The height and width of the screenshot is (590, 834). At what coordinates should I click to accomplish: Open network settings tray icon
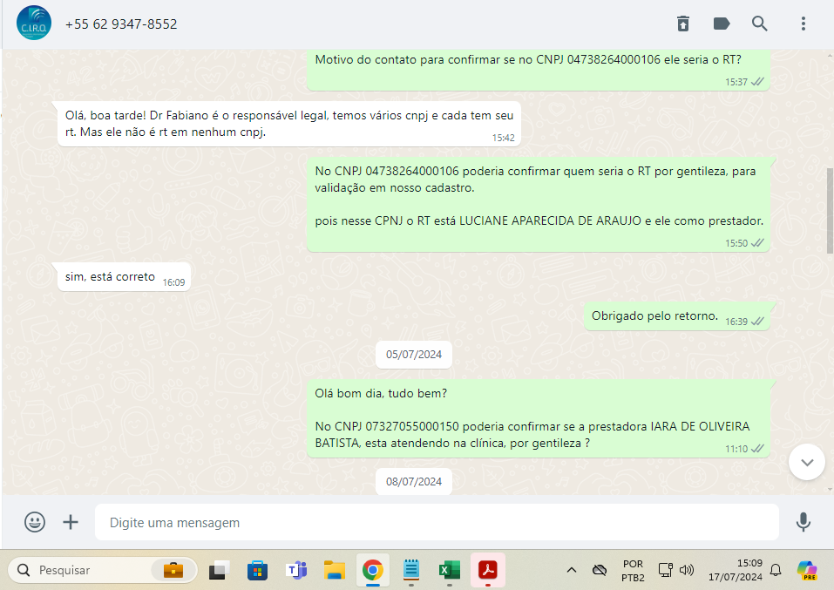point(666,570)
